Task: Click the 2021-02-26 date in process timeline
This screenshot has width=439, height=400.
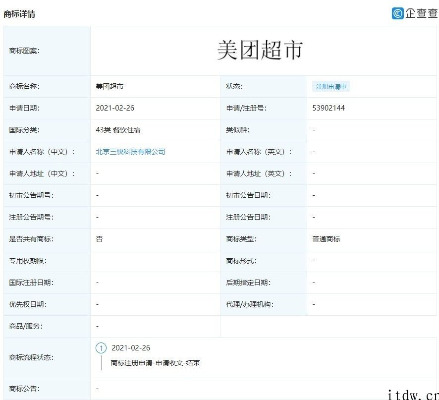Action: (x=131, y=348)
